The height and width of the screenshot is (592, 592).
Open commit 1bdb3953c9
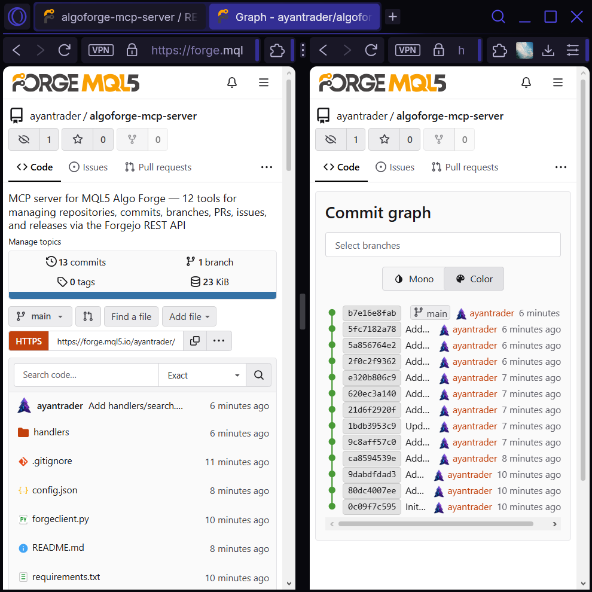click(x=372, y=426)
